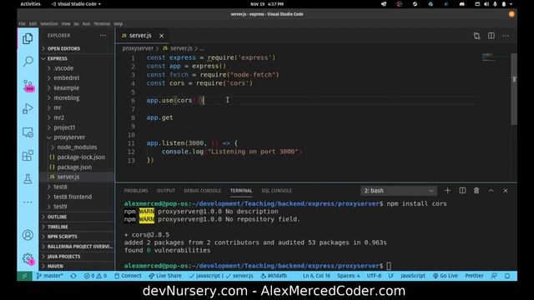The width and height of the screenshot is (534, 300).
Task: Split the terminal panel
Action: (462, 191)
